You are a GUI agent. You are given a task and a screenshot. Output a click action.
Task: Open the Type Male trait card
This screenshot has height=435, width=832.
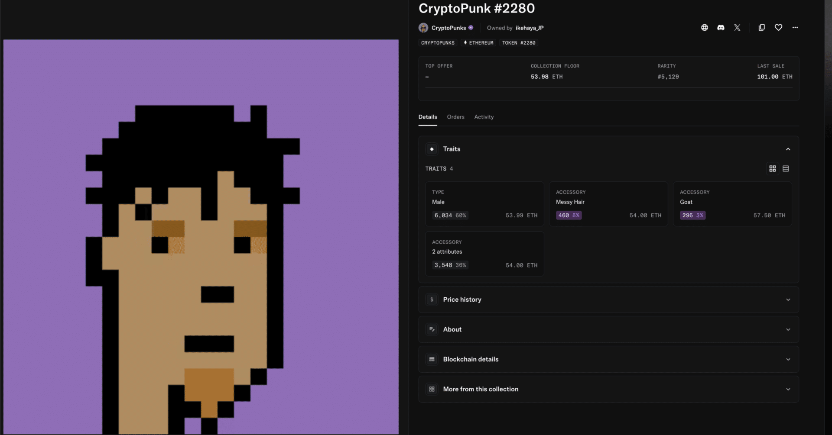pyautogui.click(x=484, y=204)
